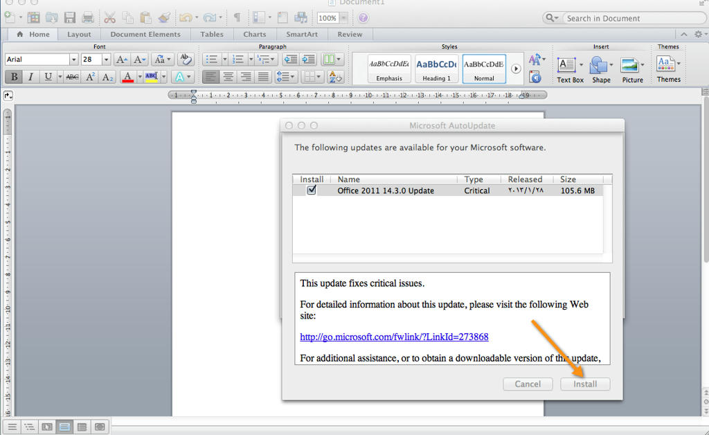Open the Arial font name dropdown
709x435 pixels.
73,60
